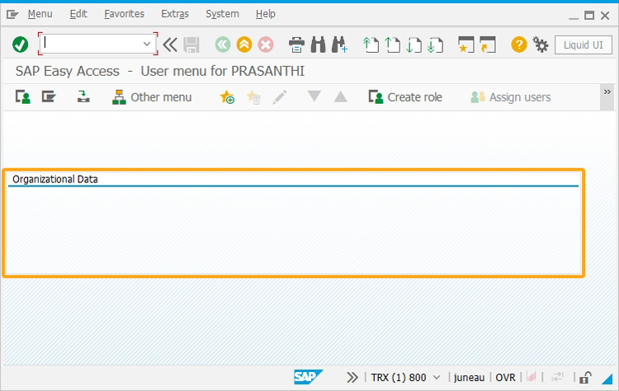
Task: Click the TRX (1) 800 system entry
Action: coord(399,378)
